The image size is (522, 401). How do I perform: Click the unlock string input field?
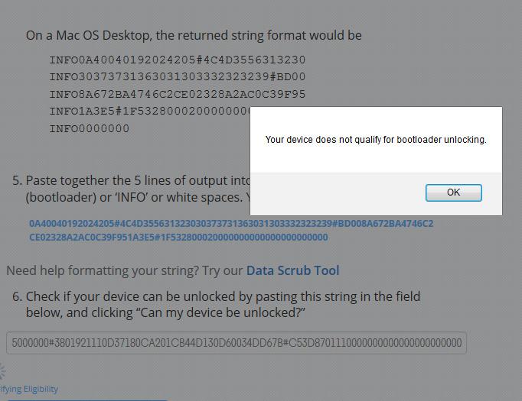coord(237,343)
